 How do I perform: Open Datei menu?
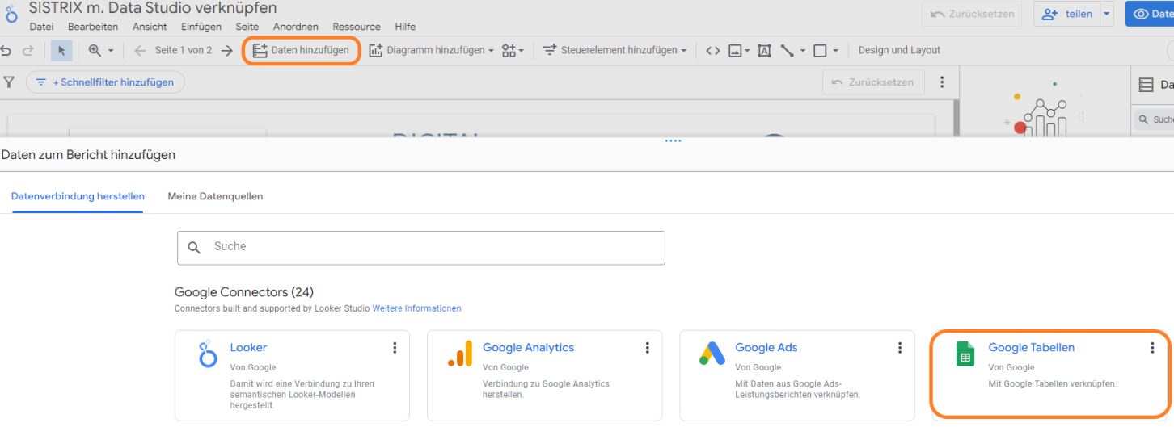(x=42, y=27)
